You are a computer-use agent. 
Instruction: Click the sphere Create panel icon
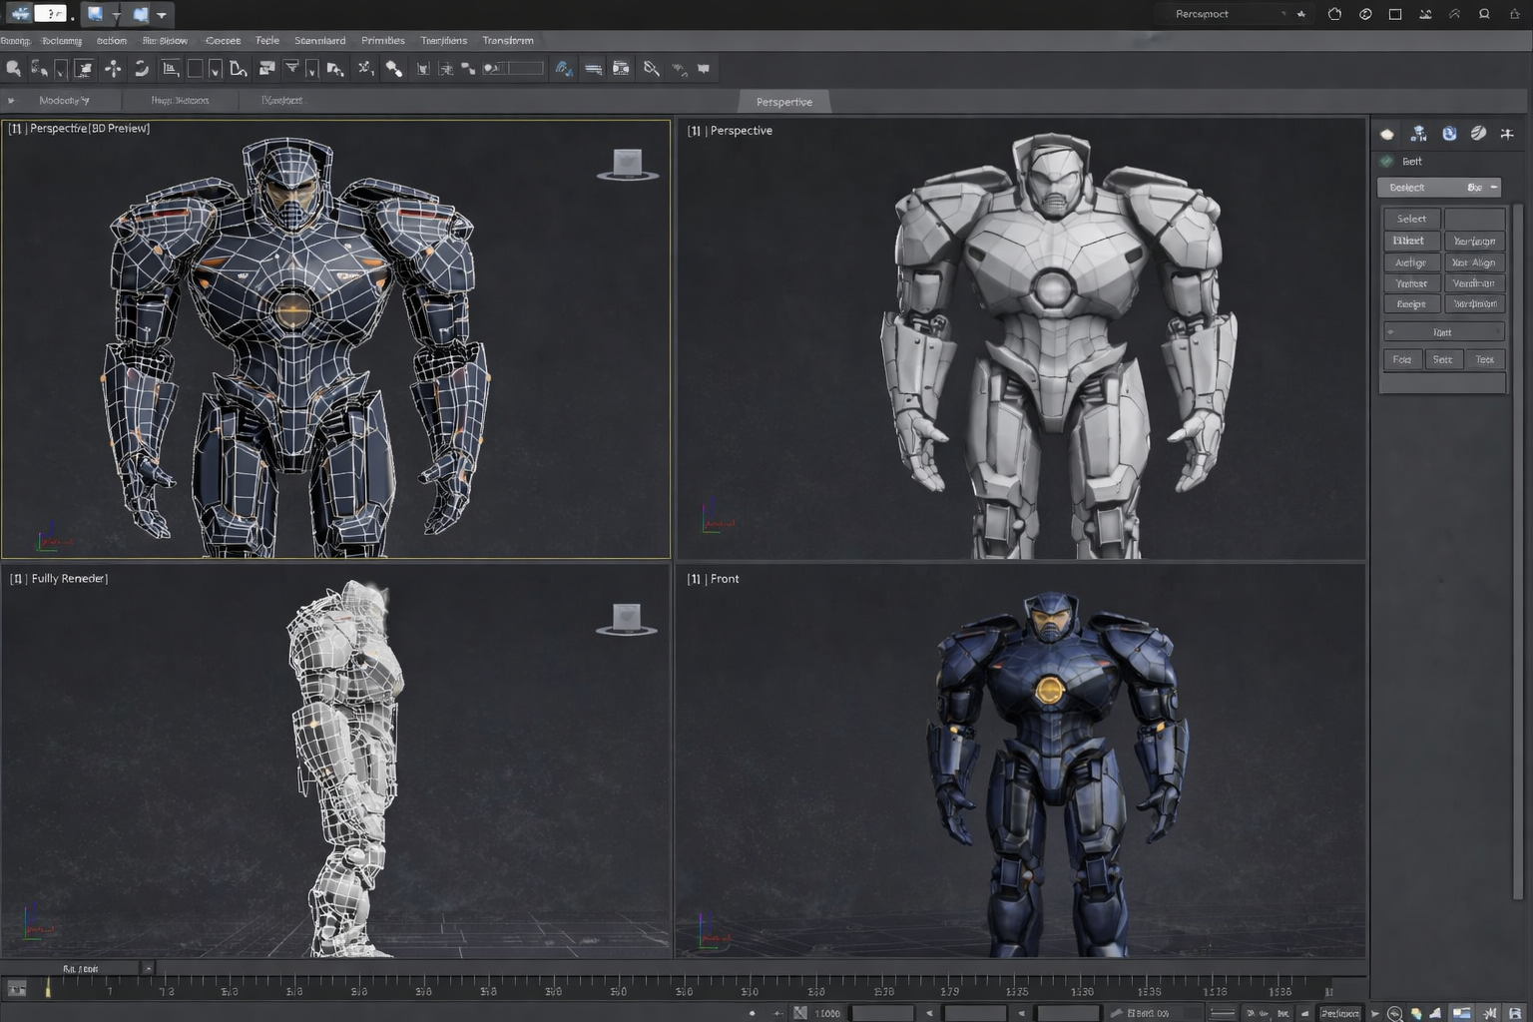point(1386,133)
